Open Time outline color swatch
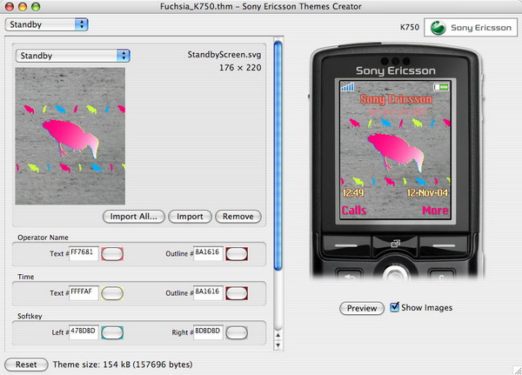The width and height of the screenshot is (522, 375). [x=237, y=293]
